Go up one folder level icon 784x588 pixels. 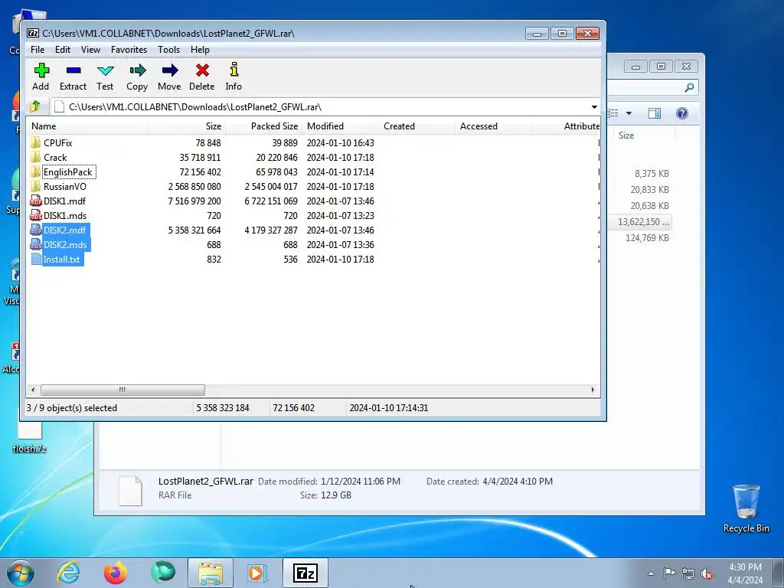[35, 106]
